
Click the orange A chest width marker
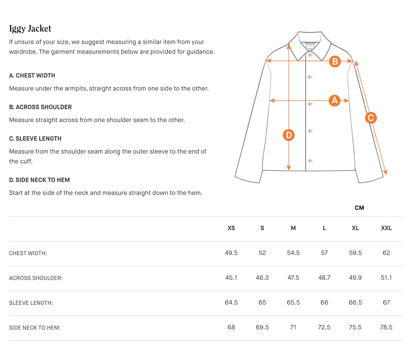coord(335,101)
